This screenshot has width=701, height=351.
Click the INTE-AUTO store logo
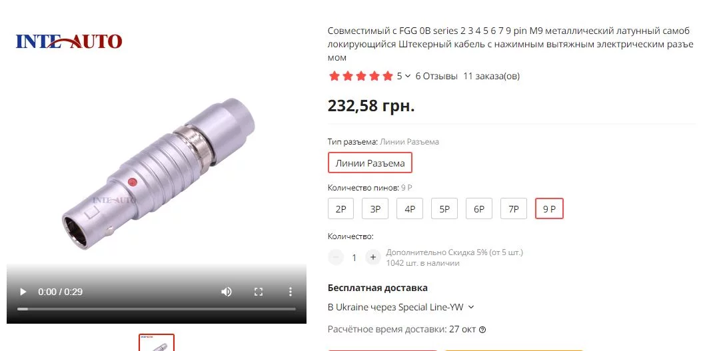(x=69, y=41)
